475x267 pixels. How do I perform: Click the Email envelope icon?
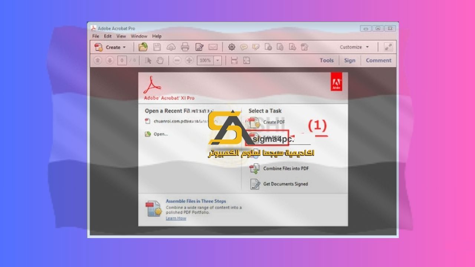point(213,47)
